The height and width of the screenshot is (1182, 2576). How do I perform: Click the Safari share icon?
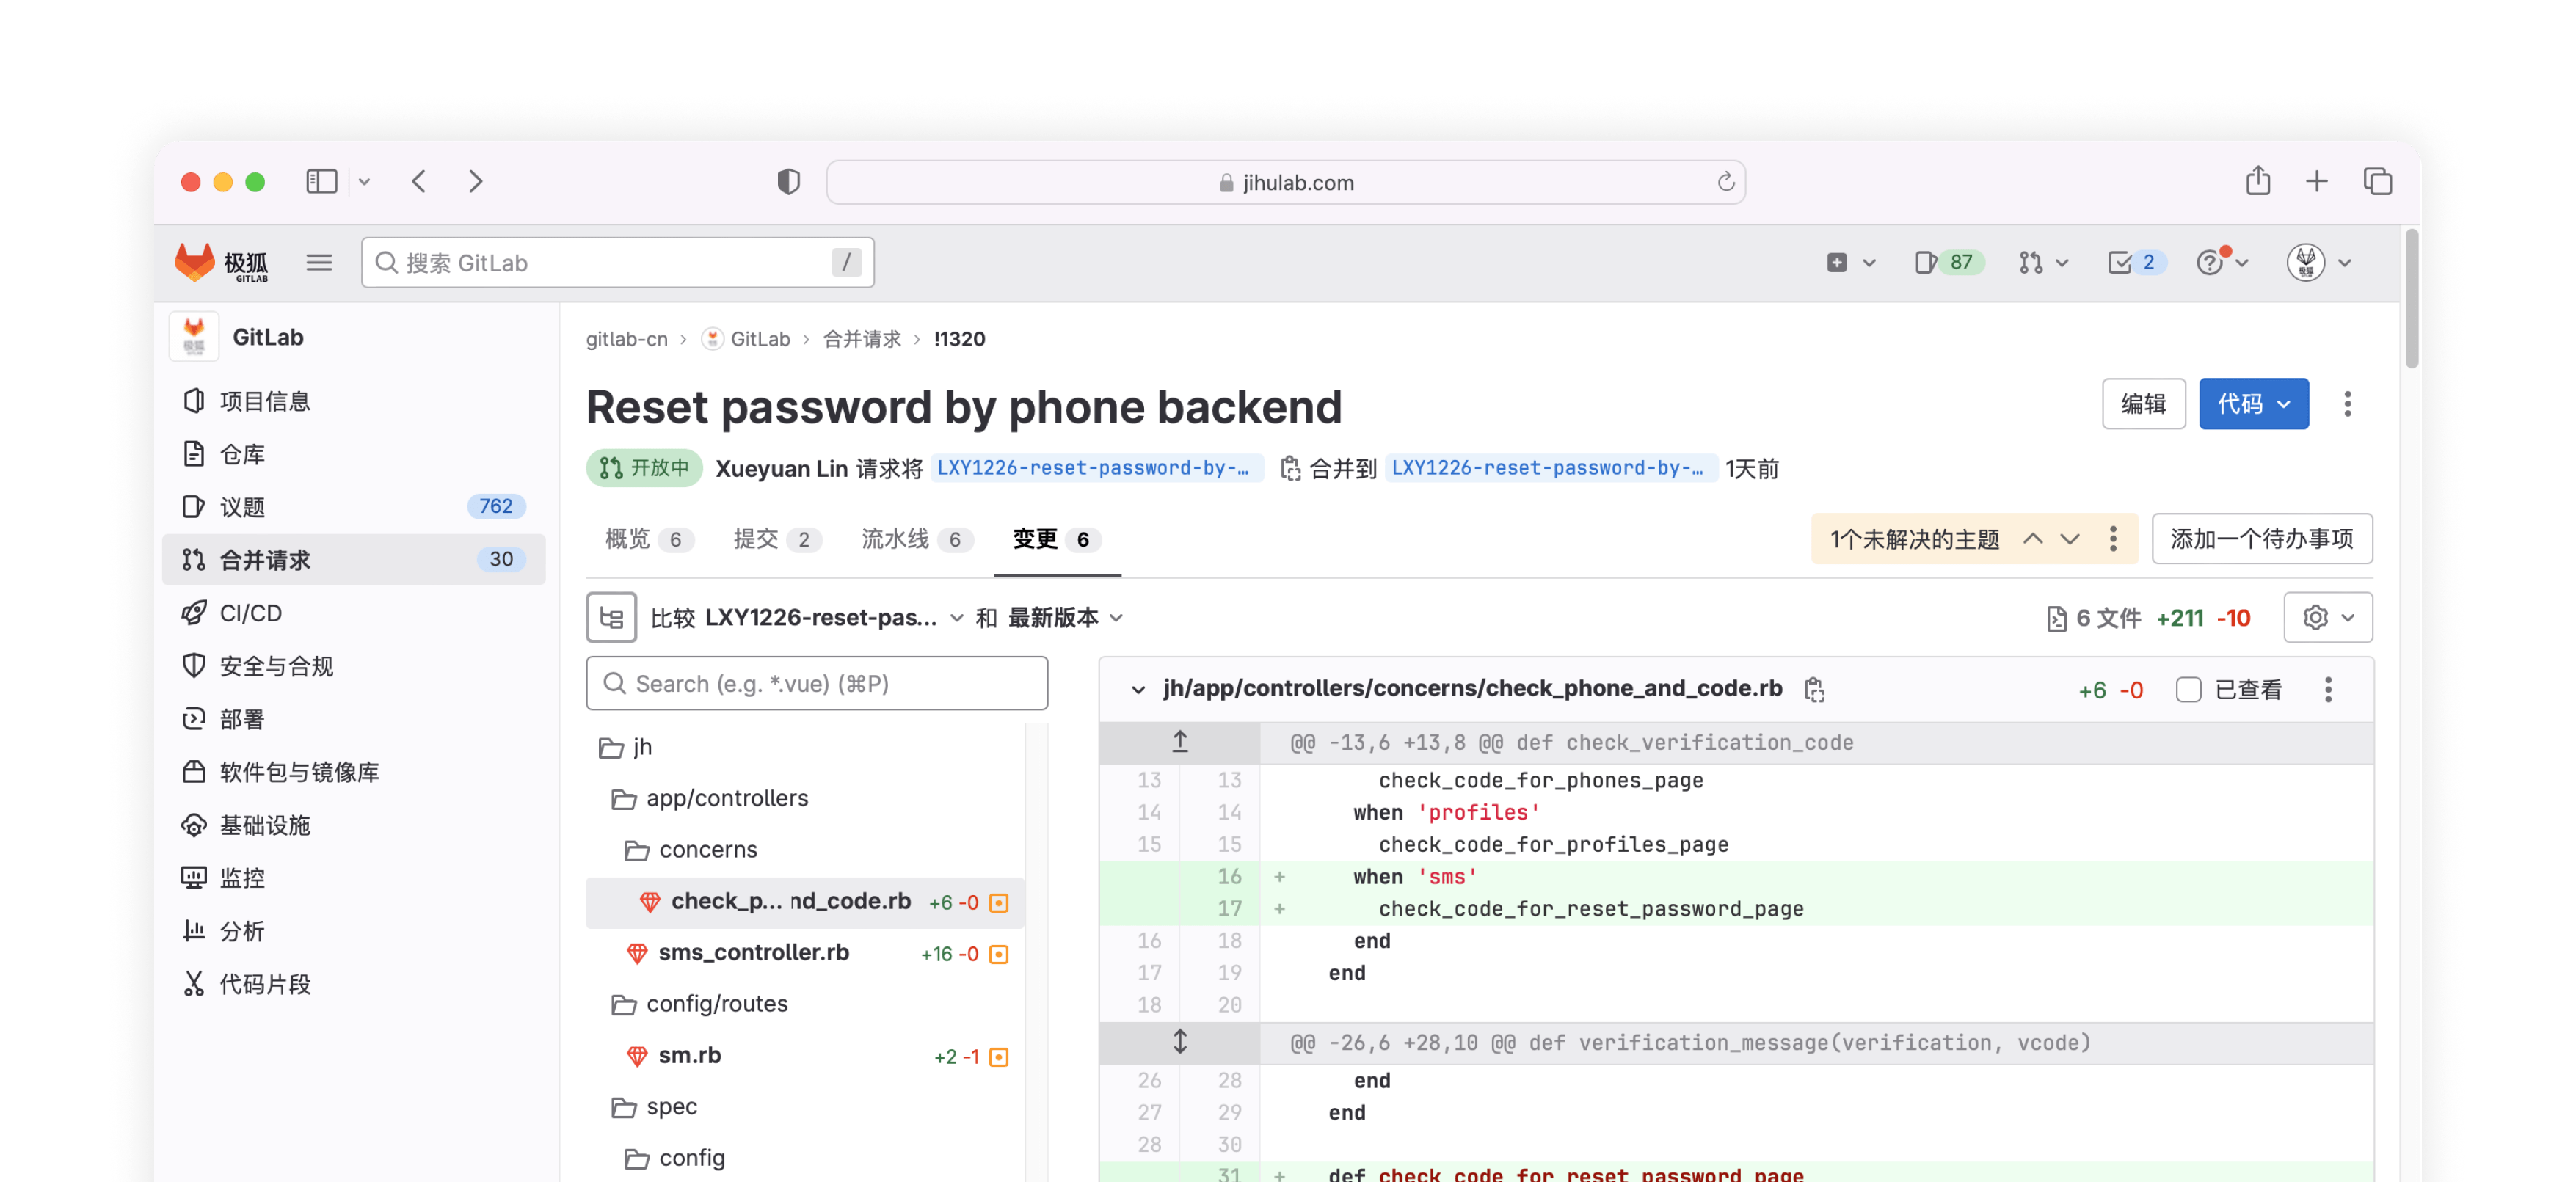pos(2257,181)
